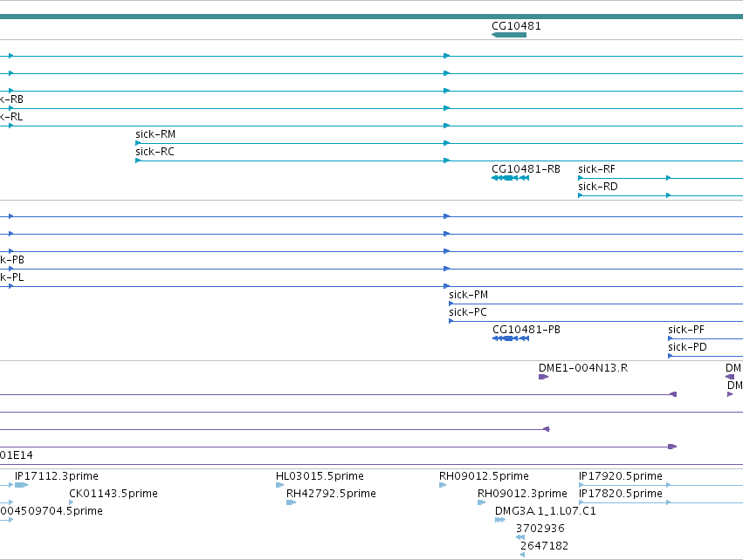
Task: Select the sick-RD transcript label
Action: [x=598, y=187]
